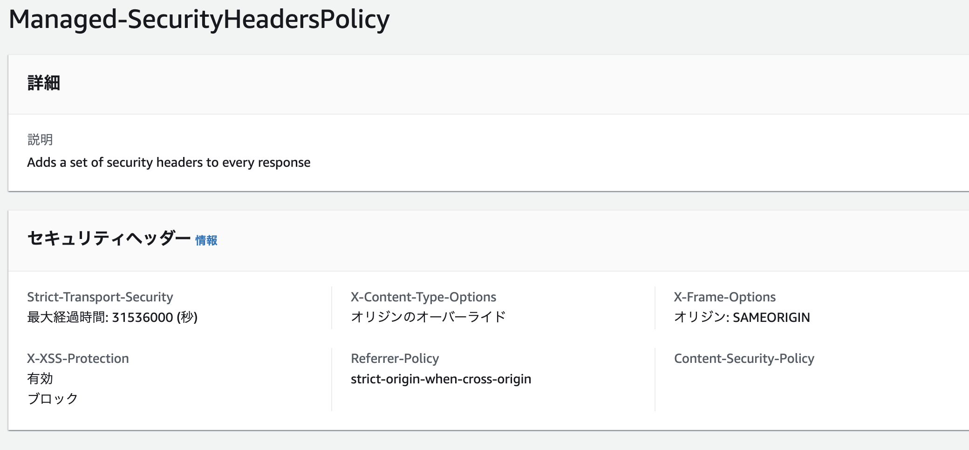Click the Referrer-Policy header label
Screen dimensions: 969x450
coord(395,359)
